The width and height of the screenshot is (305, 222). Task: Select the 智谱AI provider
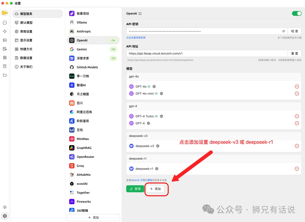pos(93,85)
